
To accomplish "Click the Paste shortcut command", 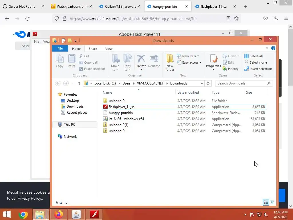I will (x=92, y=69).
